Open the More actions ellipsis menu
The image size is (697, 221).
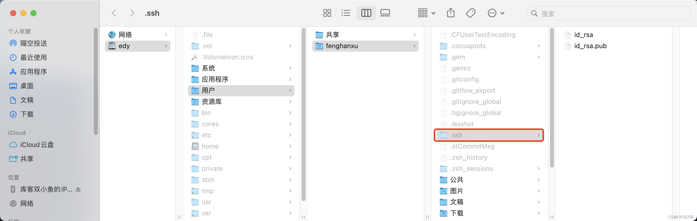pos(496,13)
